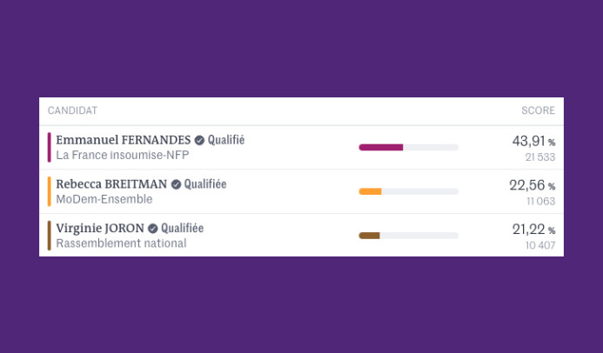Open candidate Emmanuel FERNANDES

click(x=123, y=140)
